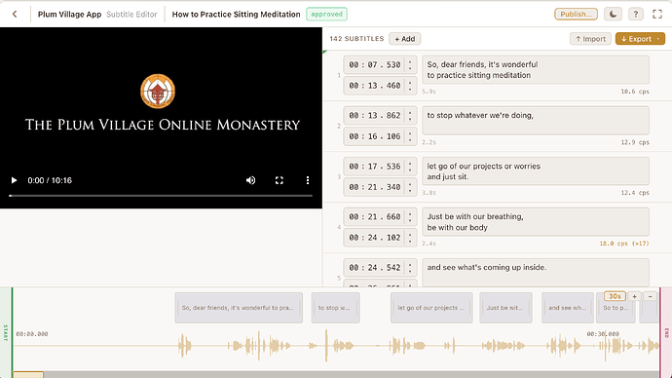672x378 pixels.
Task: Click the Publish button
Action: click(x=576, y=15)
